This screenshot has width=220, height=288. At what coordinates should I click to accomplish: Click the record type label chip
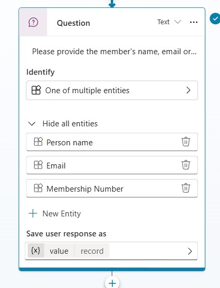pos(92,251)
